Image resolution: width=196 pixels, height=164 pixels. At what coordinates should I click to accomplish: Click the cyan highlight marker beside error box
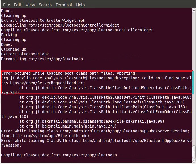[193, 83]
